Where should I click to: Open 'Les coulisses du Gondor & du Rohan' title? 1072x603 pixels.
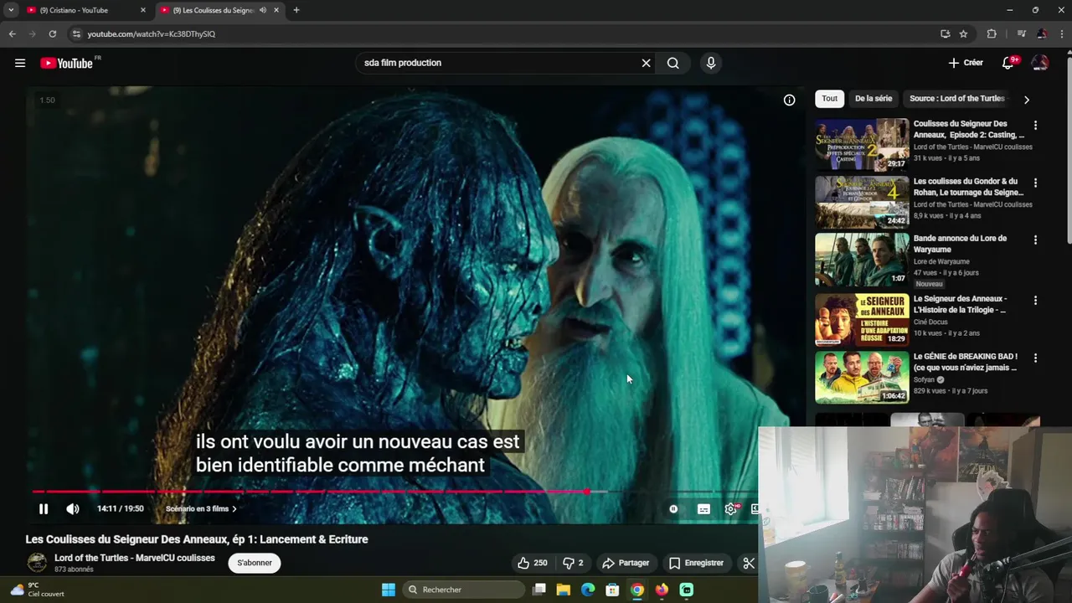pos(968,187)
